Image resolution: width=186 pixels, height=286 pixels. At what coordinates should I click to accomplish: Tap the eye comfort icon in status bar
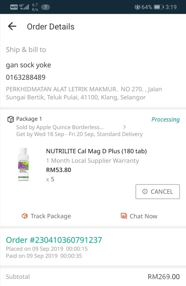(137, 7)
